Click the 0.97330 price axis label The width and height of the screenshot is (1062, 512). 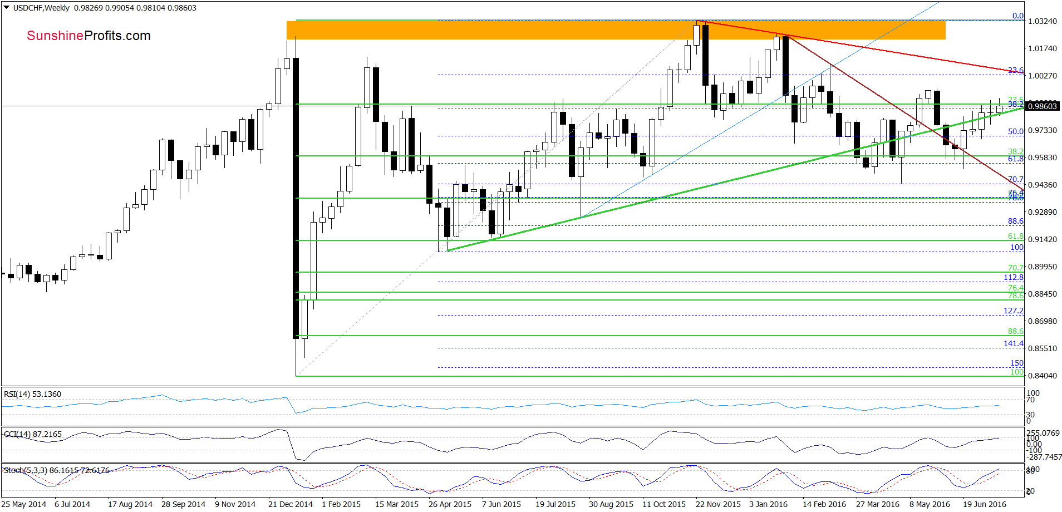coord(1043,130)
